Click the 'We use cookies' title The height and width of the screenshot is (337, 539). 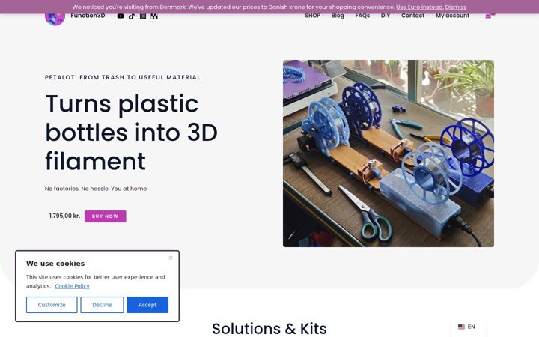(55, 264)
